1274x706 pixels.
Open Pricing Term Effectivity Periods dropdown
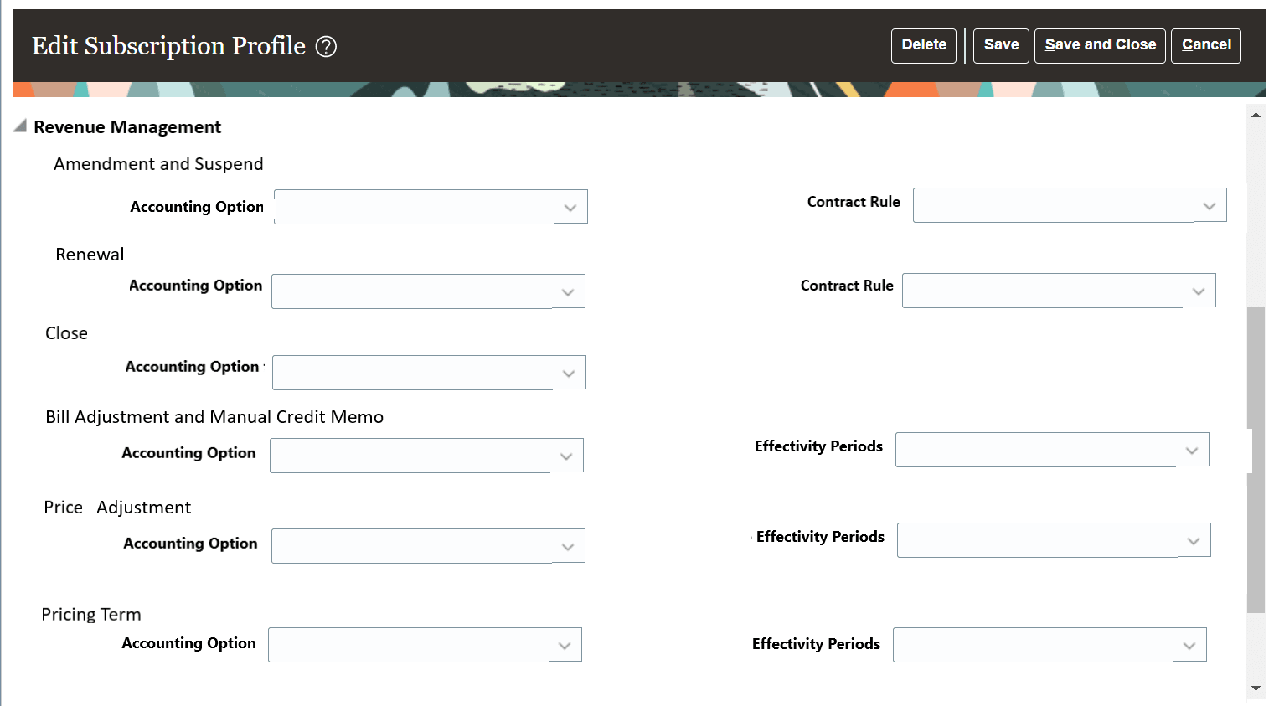coord(1050,645)
